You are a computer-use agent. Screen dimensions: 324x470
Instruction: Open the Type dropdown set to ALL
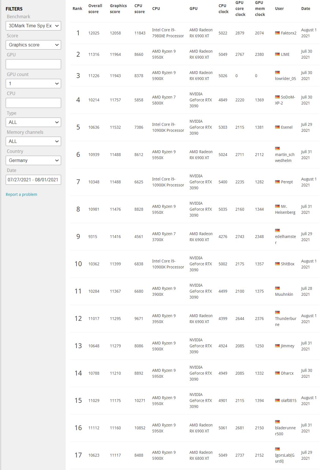point(33,122)
